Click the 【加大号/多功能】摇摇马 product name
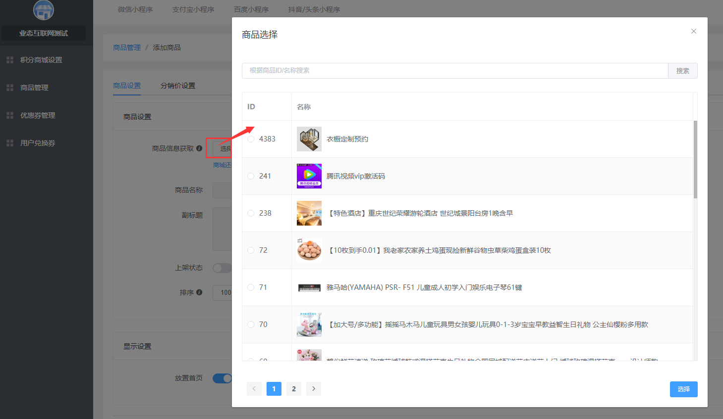The image size is (723, 419). 488,325
